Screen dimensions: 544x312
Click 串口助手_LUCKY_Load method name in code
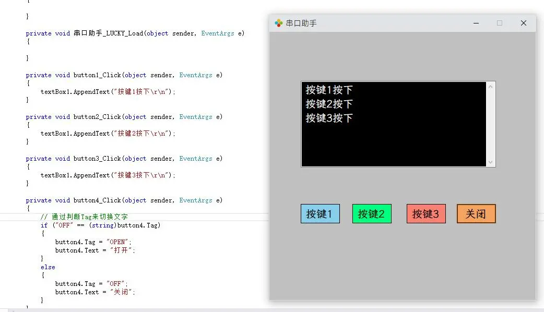[x=108, y=33]
